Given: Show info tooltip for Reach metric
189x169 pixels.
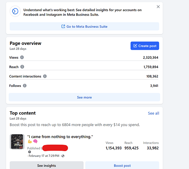Looking at the screenshot, I should (22, 67).
